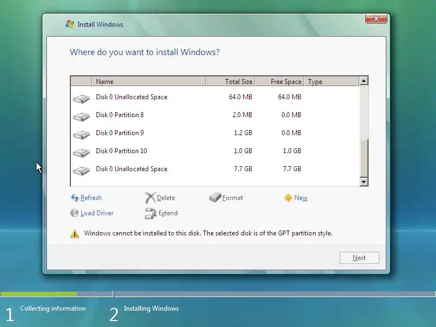
Task: Click drive icon for Disk 0 Partition 9
Action: (x=81, y=135)
